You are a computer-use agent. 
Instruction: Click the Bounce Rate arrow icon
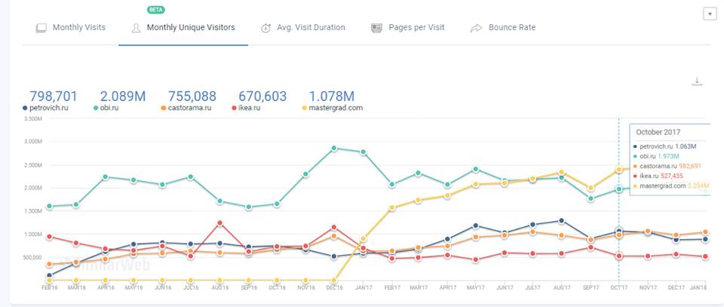[476, 28]
